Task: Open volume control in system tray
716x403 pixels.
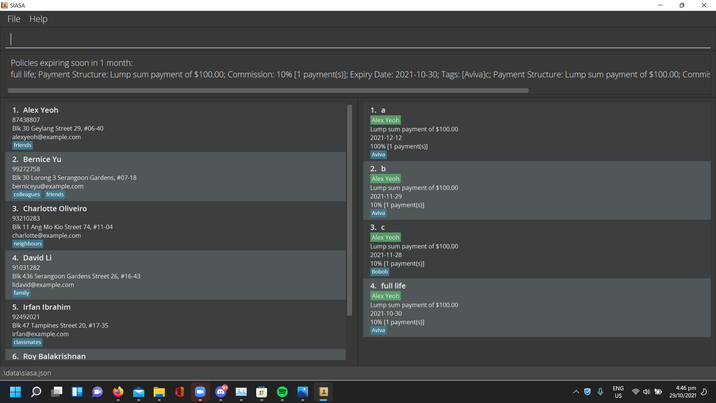Action: (x=647, y=392)
